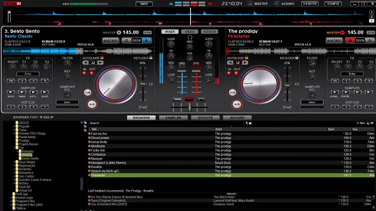The height and width of the screenshot is (211, 376).
Task: Click the search input field
Action: tap(172, 123)
